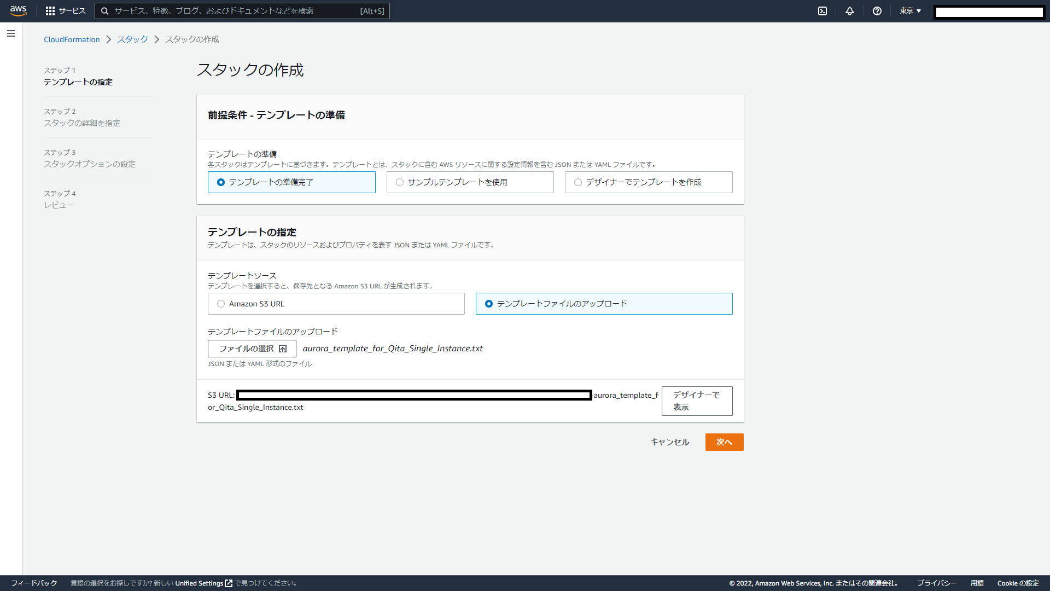This screenshot has height=591, width=1050.
Task: Click the AWS logo home icon
Action: (x=18, y=11)
